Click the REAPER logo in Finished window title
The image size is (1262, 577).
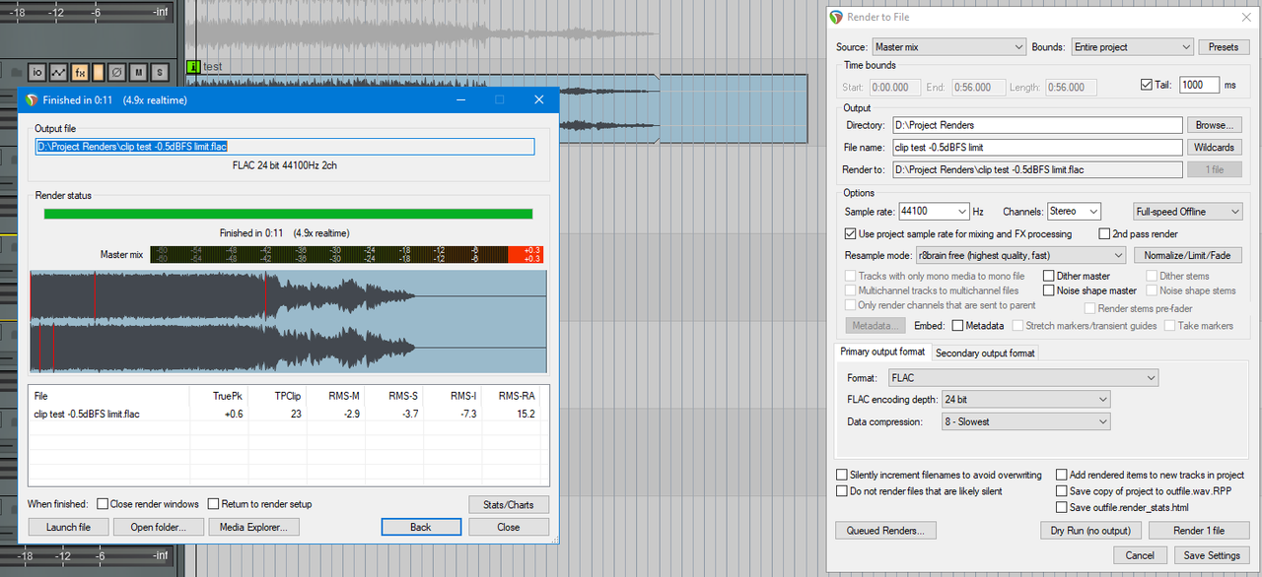click(32, 100)
